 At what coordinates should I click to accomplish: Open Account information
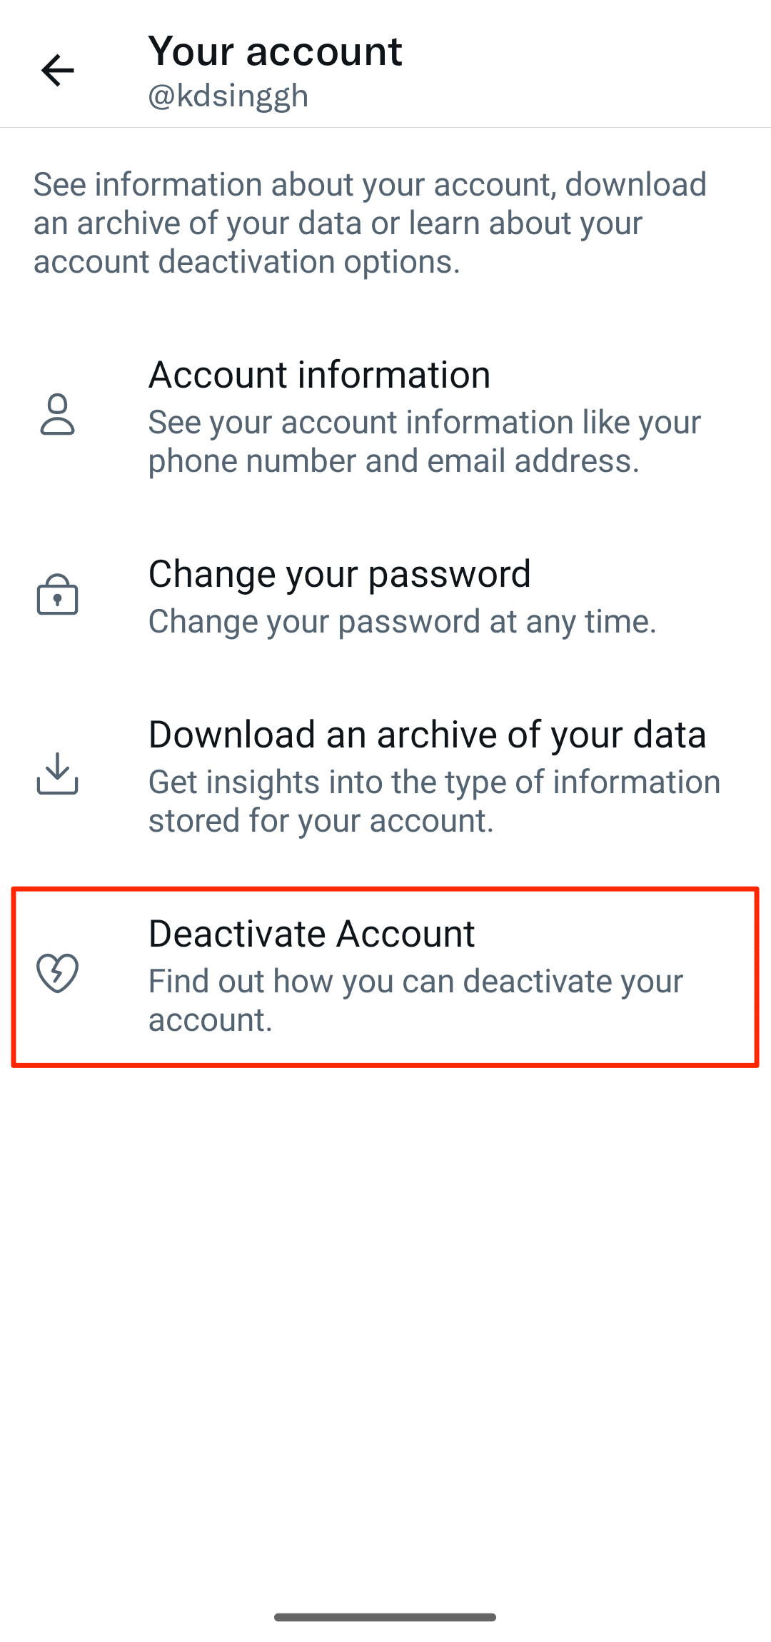(319, 375)
